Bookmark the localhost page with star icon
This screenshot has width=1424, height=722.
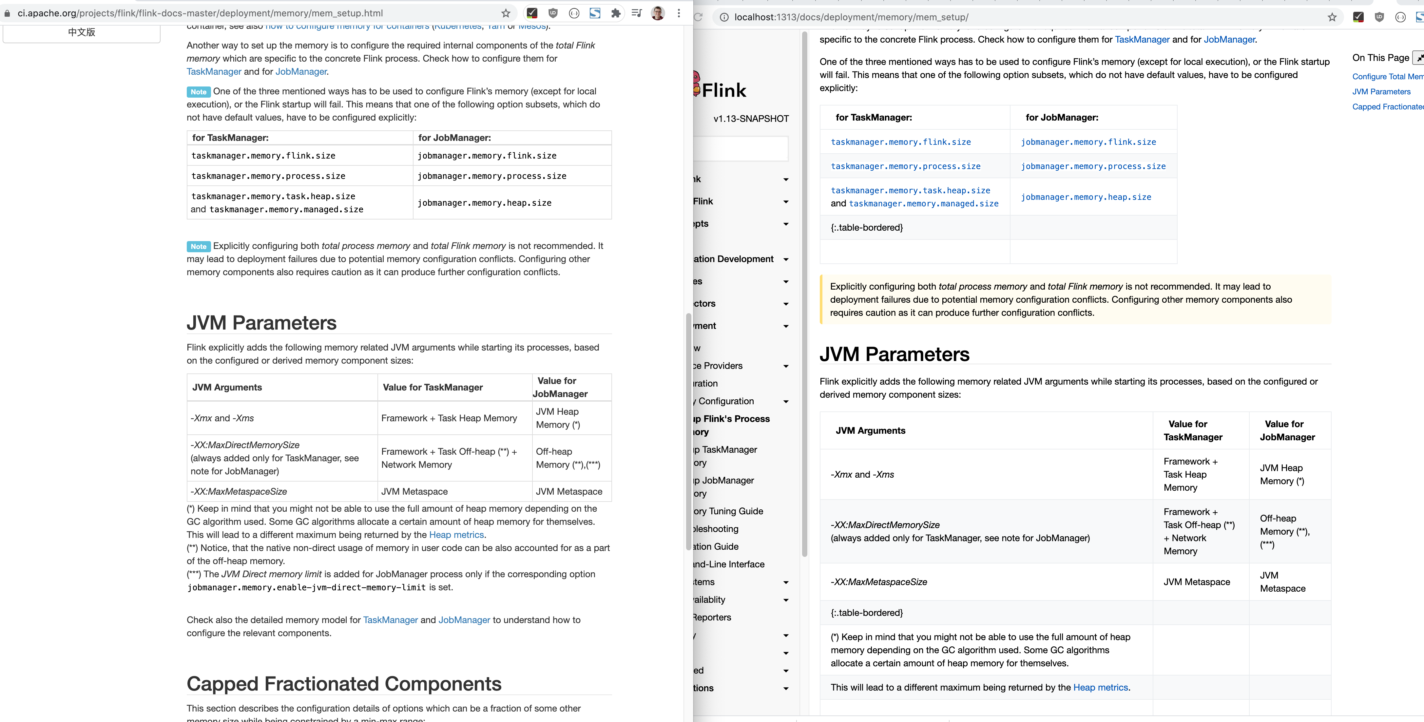[1332, 17]
